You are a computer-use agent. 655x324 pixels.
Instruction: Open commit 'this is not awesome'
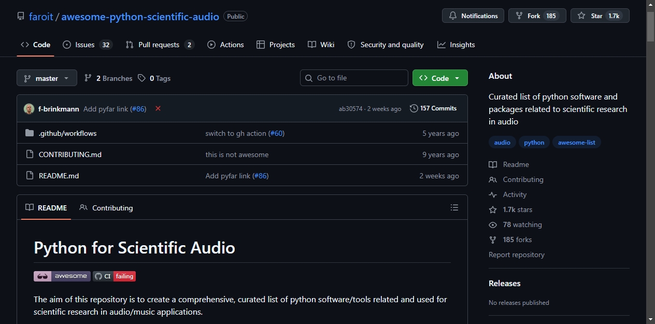237,154
